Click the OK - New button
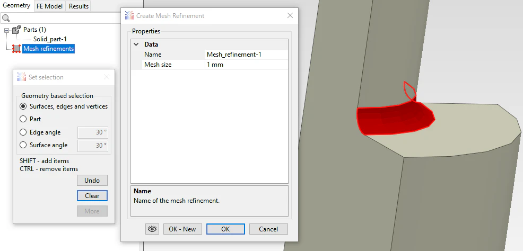This screenshot has height=251, width=523. (182, 229)
